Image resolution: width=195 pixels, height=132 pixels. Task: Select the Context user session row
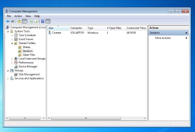click(97, 33)
